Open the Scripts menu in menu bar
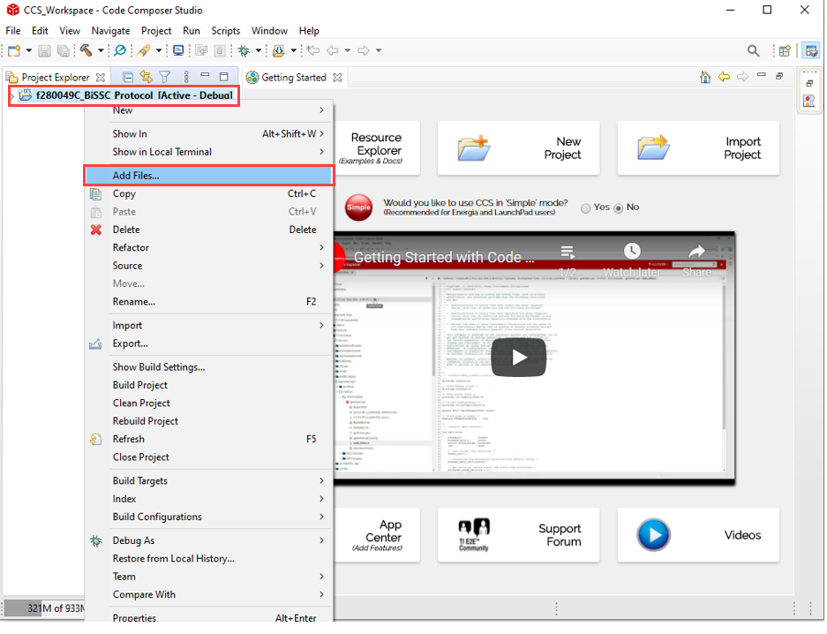Viewport: 827px width, 634px height. click(225, 31)
